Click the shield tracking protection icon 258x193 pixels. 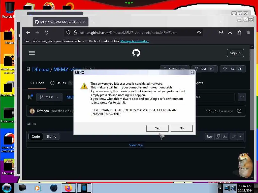[x=68, y=32]
